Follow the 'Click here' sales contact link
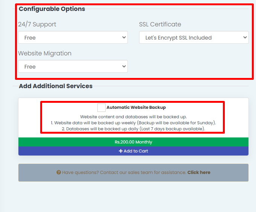256x212 pixels. click(x=199, y=172)
